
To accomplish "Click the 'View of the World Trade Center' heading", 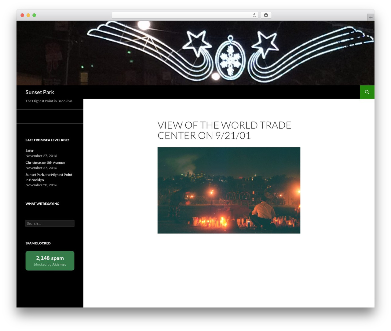I will click(x=224, y=130).
